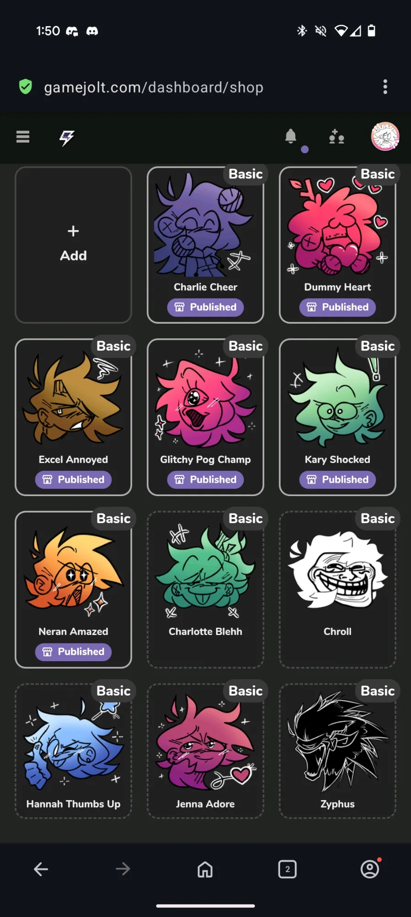The width and height of the screenshot is (411, 917).
Task: Click Published badge under Neran Amazed
Action: [73, 652]
